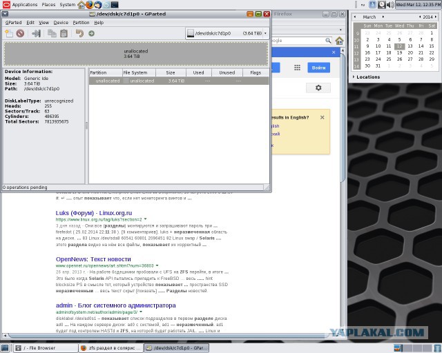
Task: Open the GParted window menu button
Action: point(5,14)
